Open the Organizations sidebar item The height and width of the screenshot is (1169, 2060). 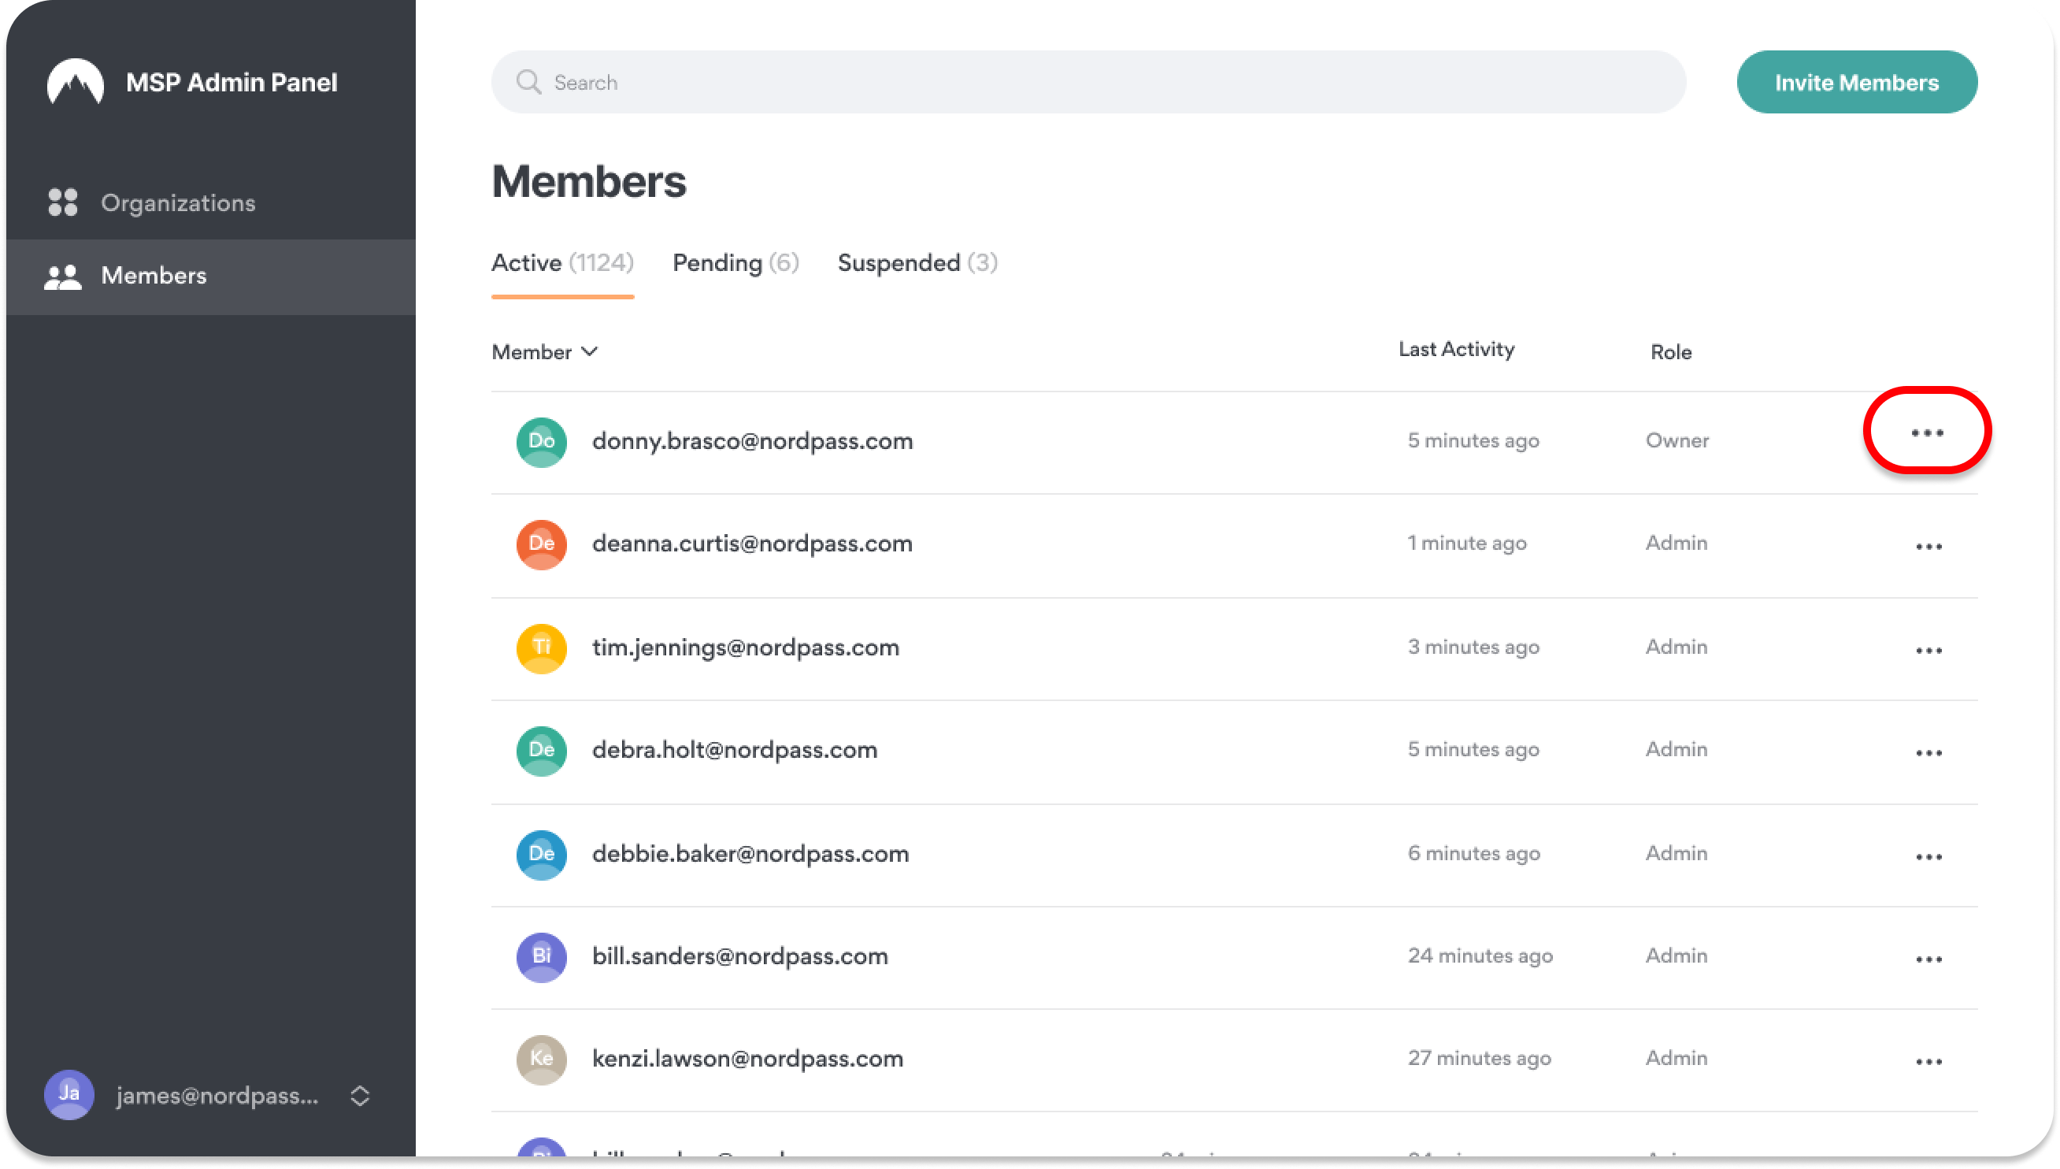click(211, 202)
